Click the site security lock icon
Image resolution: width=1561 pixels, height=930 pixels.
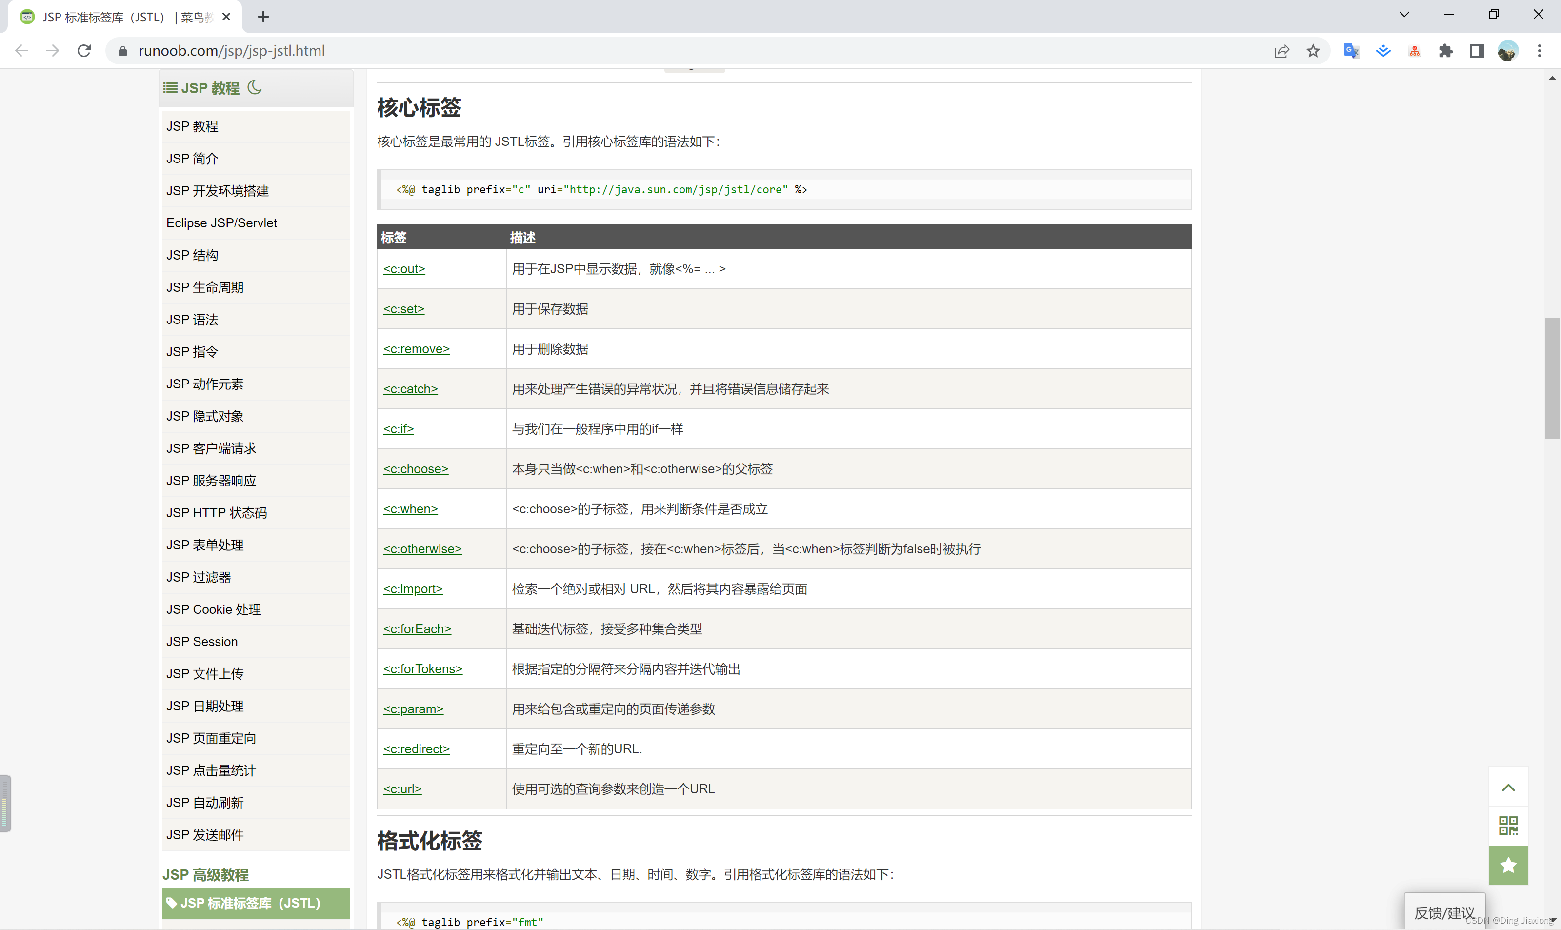pyautogui.click(x=123, y=51)
